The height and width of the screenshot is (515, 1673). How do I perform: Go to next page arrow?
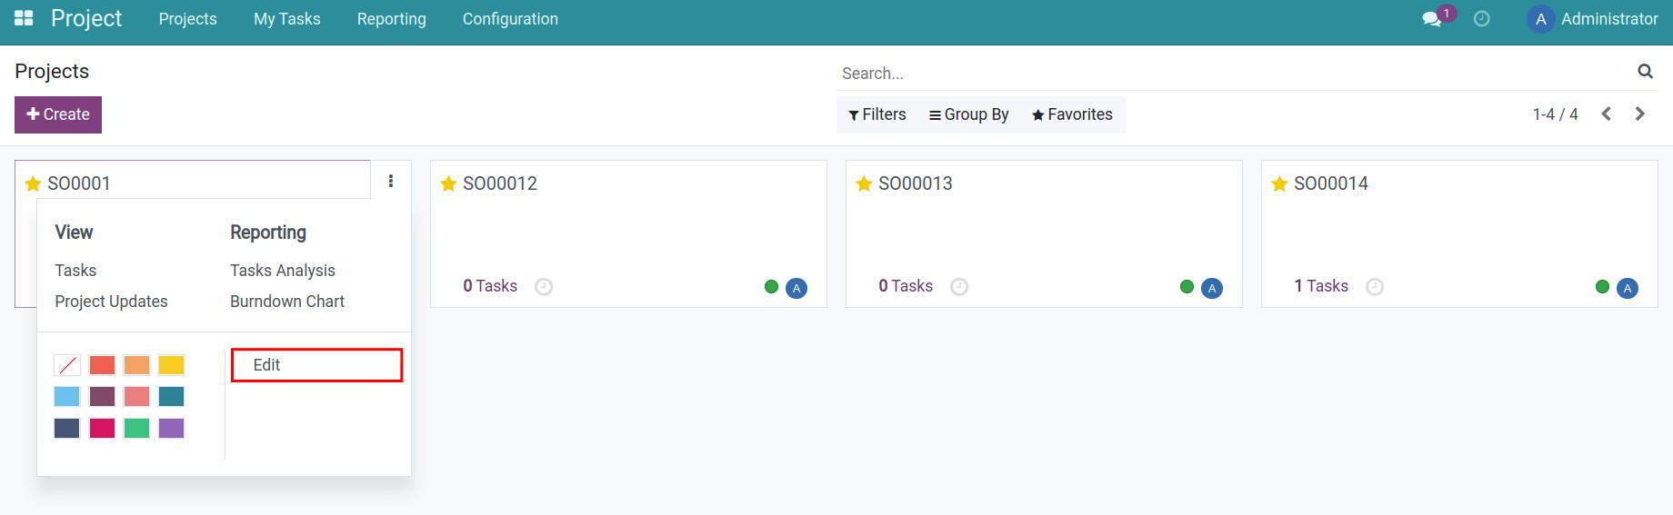point(1640,114)
